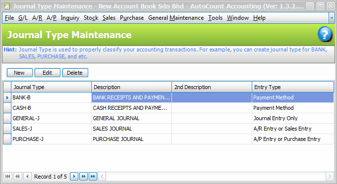Click the row selector beside GENERAL-J
337x184 pixels.
[x=7, y=118]
